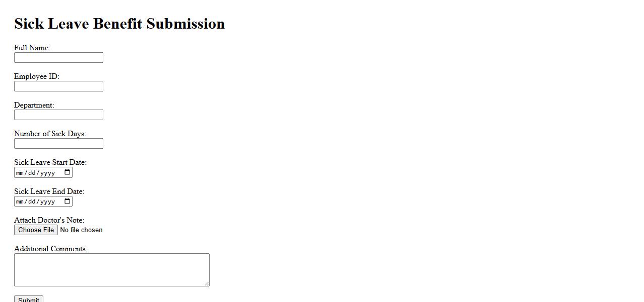Open the Sick Leave Start Date calendar picker

(x=68, y=172)
